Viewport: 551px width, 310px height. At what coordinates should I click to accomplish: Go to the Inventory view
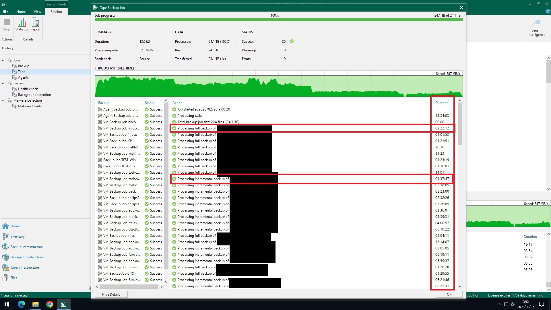17,237
